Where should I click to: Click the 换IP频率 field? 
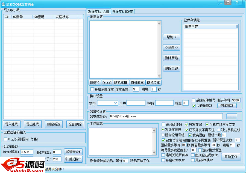(57, 152)
